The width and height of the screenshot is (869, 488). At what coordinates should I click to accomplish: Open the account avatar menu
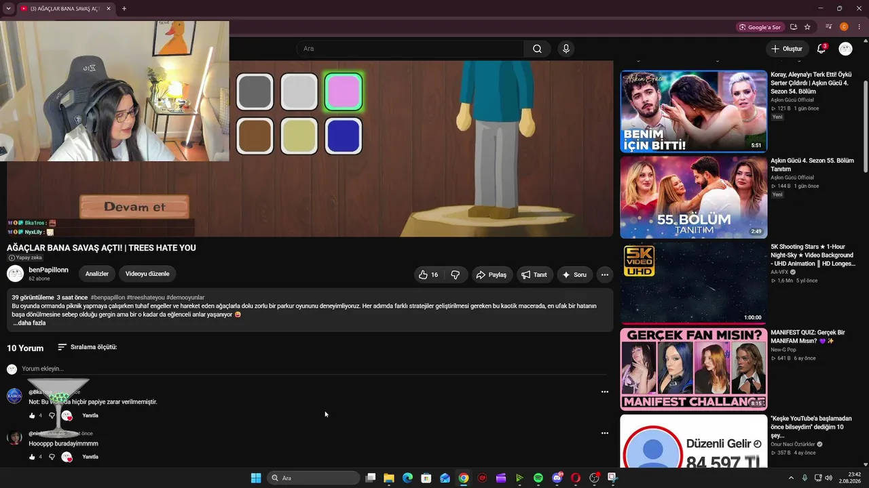(845, 49)
